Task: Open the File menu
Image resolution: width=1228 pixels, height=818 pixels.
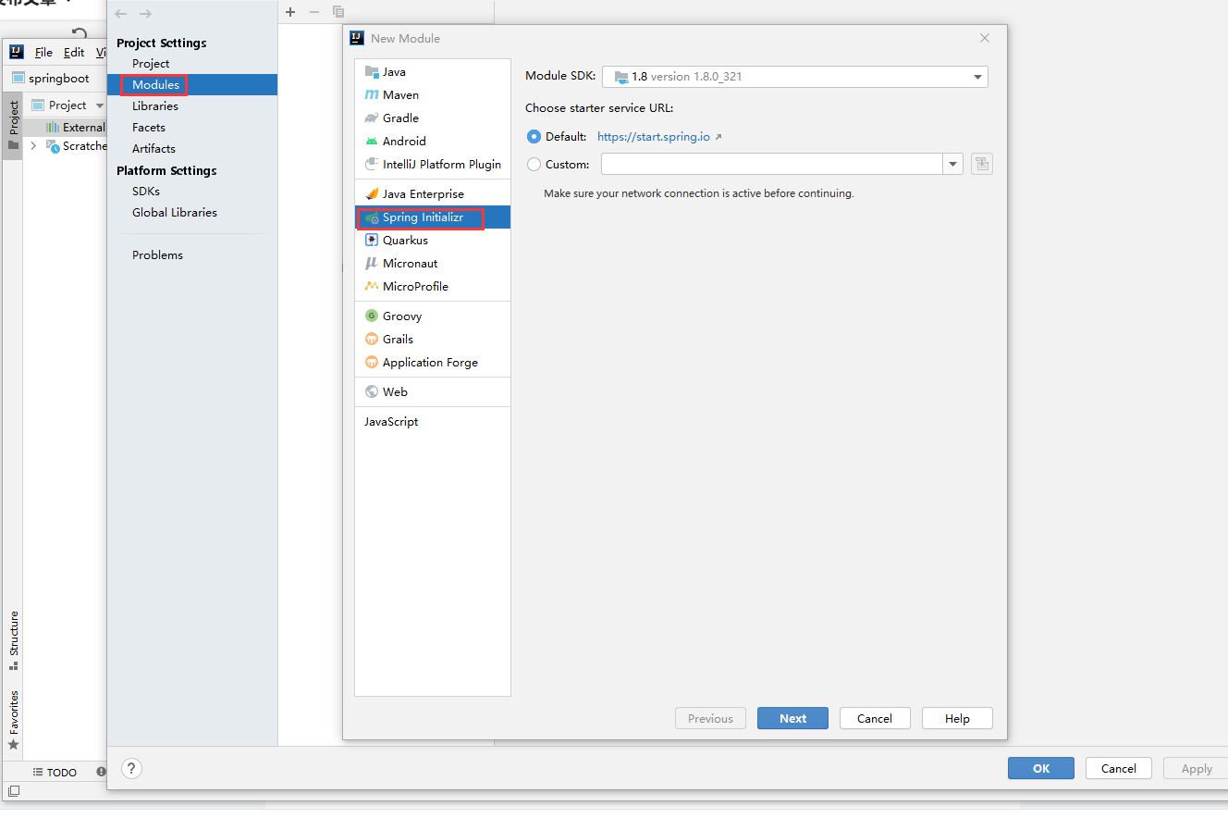Action: pyautogui.click(x=43, y=53)
